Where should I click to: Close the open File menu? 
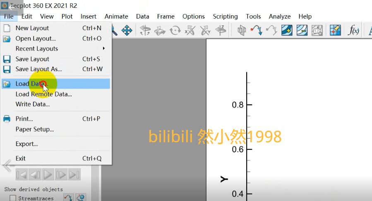point(9,17)
